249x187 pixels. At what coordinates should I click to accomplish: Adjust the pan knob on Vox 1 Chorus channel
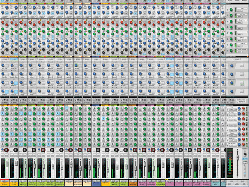pos(25,150)
